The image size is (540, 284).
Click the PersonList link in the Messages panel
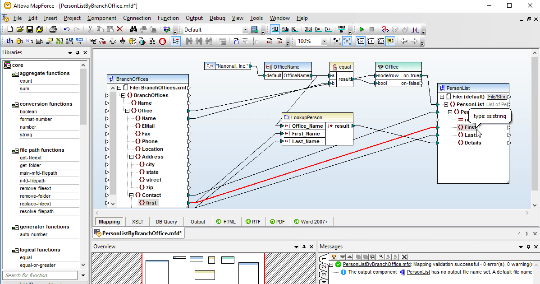418,271
